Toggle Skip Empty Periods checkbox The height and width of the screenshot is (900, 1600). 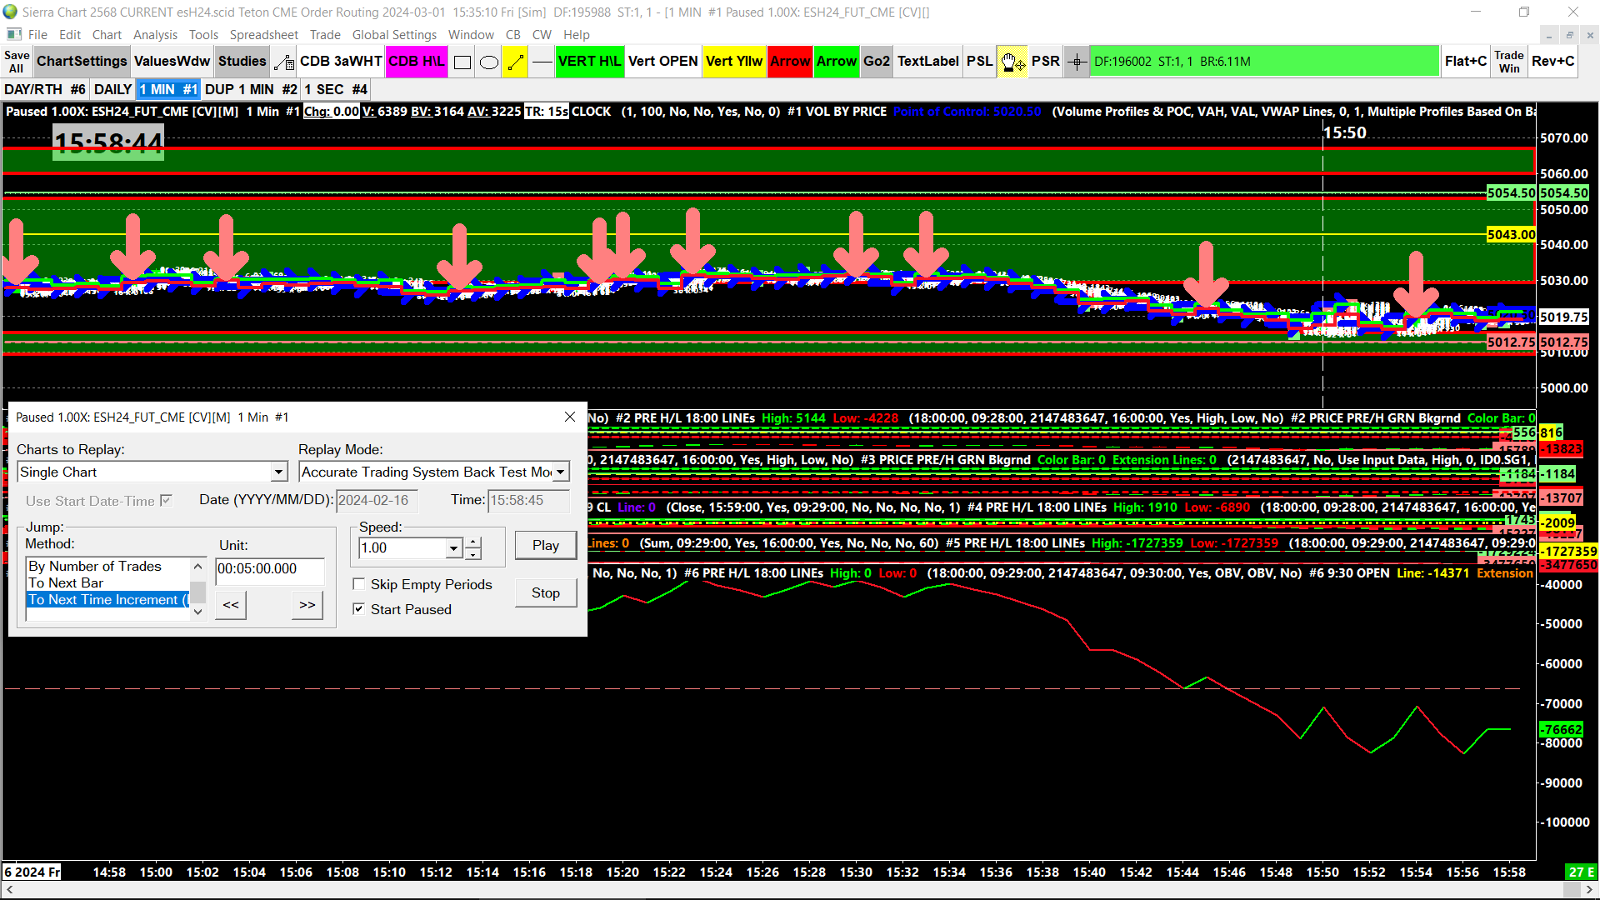(x=359, y=584)
